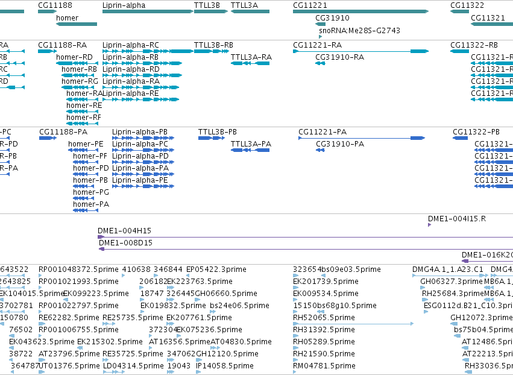The height and width of the screenshot is (375, 513).
Task: Select the TTLL3B gene label
Action: pyautogui.click(x=207, y=5)
